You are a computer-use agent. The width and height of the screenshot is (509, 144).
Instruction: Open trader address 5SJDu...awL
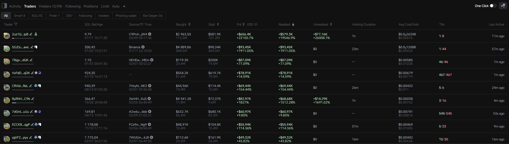20,47
